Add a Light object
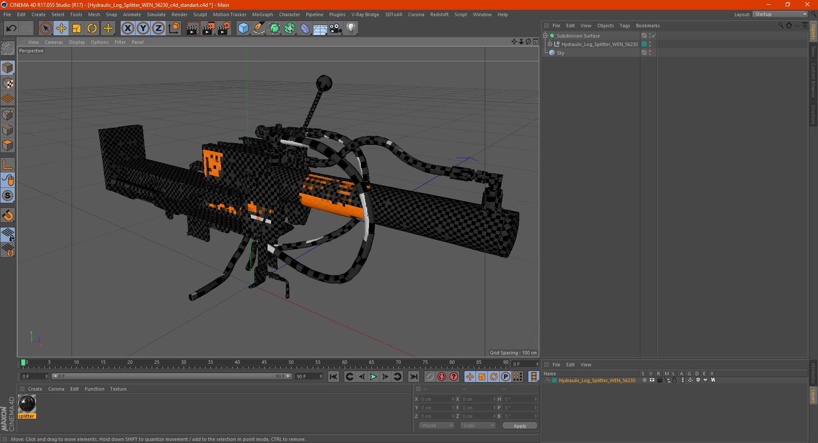This screenshot has height=443, width=818. (x=351, y=29)
